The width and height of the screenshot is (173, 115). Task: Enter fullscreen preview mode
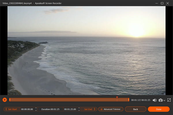169,100
